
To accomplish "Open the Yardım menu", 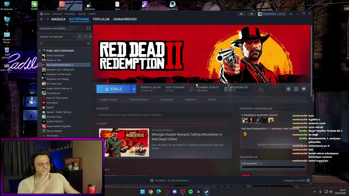I will pos(92,14).
